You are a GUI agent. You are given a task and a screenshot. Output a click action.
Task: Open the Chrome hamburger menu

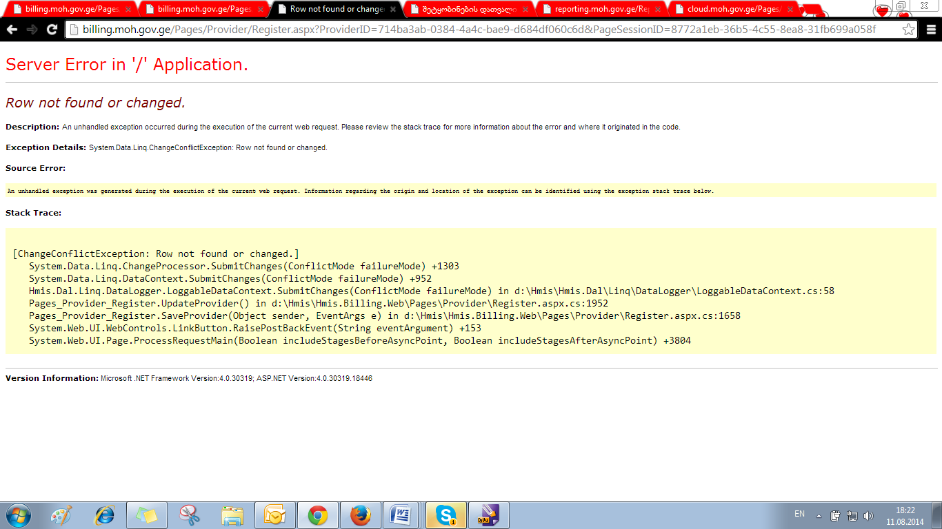pyautogui.click(x=930, y=30)
